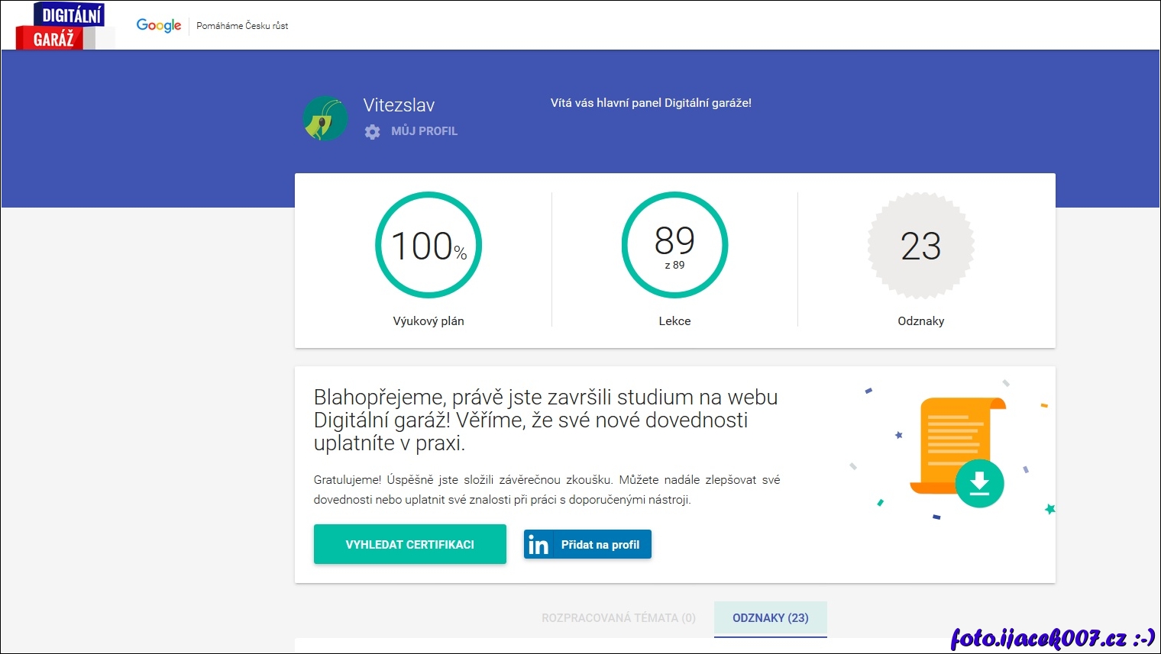Open the MŮJ PROFIL link

(424, 131)
